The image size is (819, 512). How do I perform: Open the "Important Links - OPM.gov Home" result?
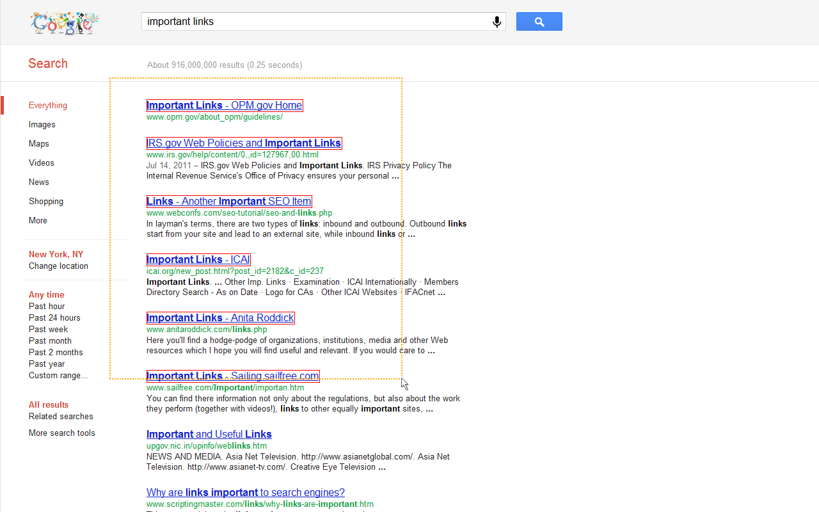pyautogui.click(x=224, y=105)
